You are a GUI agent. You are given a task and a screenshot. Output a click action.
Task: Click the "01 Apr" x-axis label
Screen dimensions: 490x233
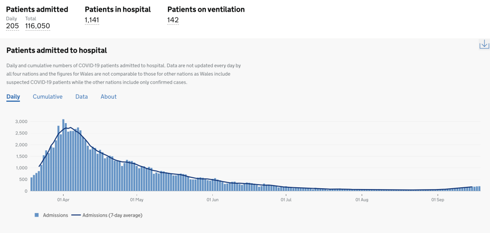pos(63,199)
